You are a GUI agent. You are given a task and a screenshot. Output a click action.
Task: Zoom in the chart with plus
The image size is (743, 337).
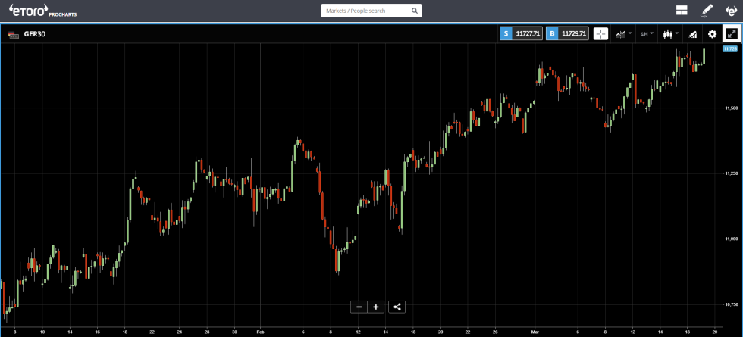tap(376, 307)
